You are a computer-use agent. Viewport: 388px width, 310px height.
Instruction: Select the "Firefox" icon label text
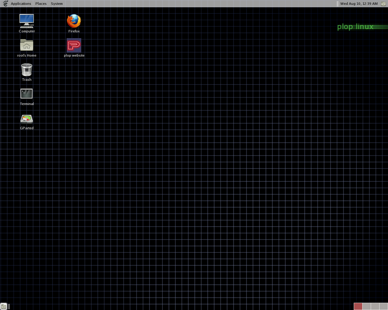(74, 31)
